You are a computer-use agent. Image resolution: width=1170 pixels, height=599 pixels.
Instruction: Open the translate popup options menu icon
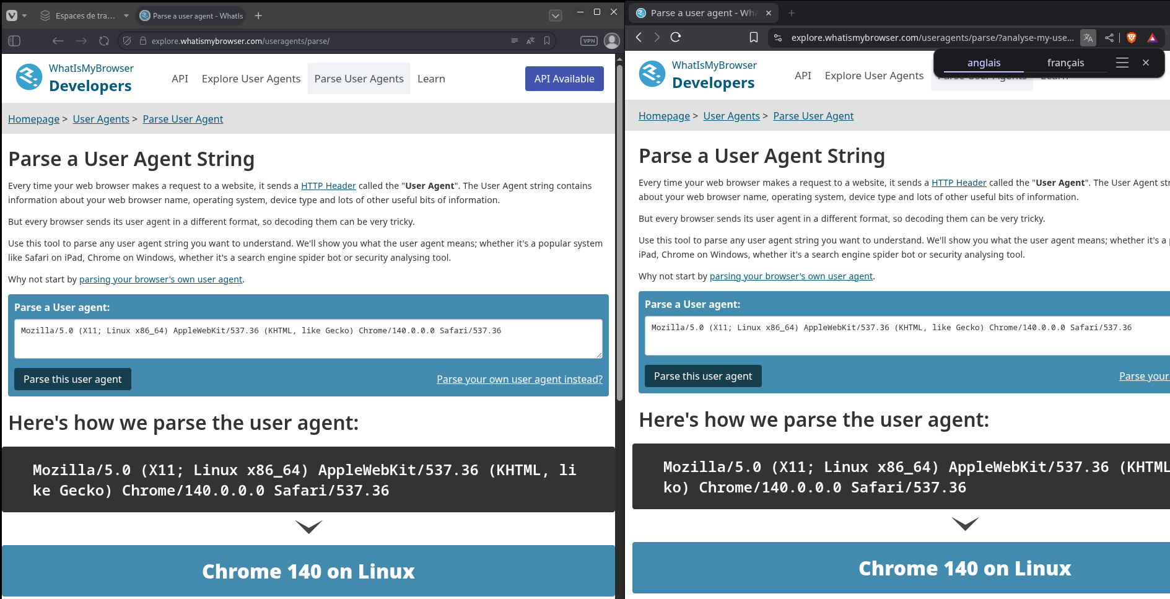point(1122,63)
